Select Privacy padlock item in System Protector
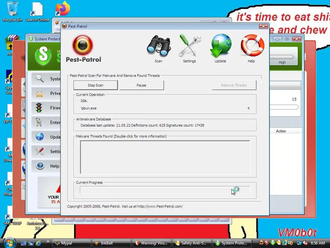 click(x=46, y=93)
